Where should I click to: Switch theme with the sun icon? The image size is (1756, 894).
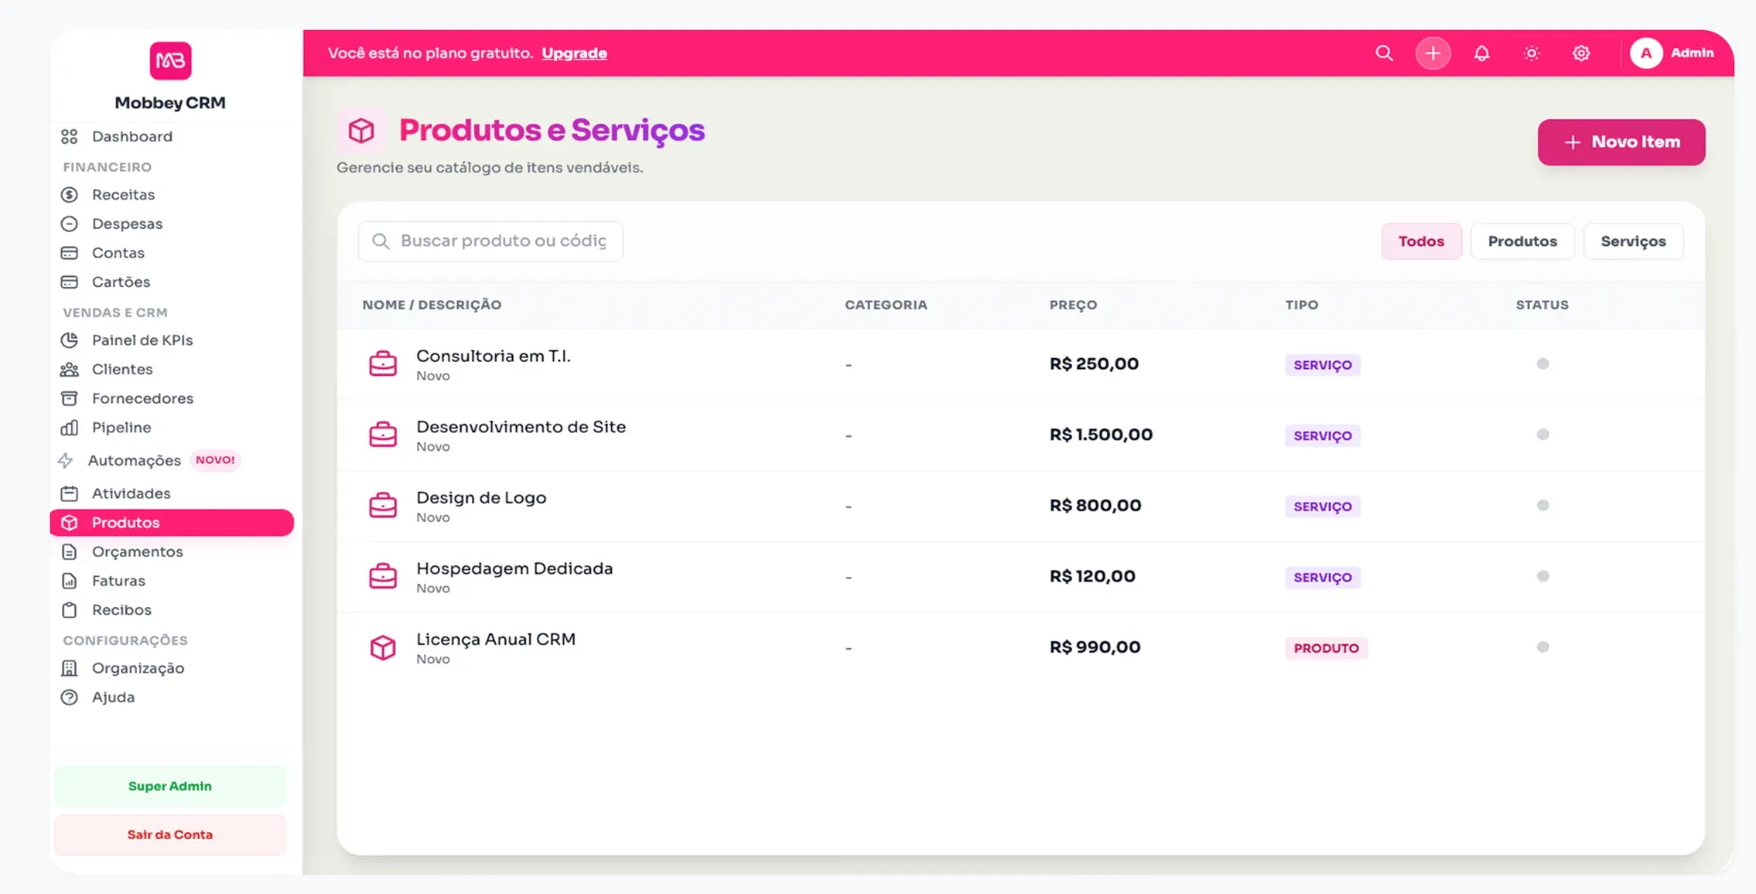1532,53
